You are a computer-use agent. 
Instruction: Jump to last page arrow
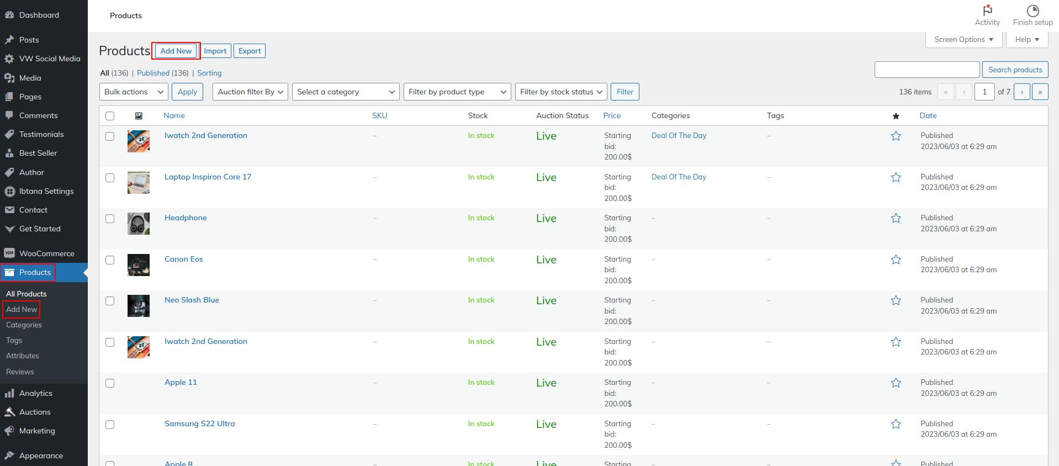[x=1040, y=92]
